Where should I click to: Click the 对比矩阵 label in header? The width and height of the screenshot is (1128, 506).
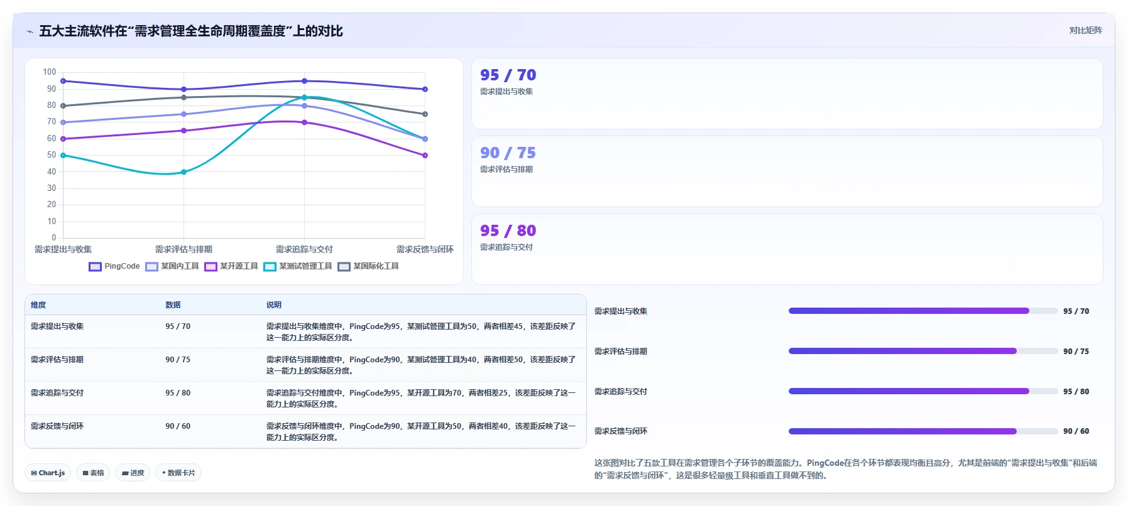pyautogui.click(x=1085, y=30)
